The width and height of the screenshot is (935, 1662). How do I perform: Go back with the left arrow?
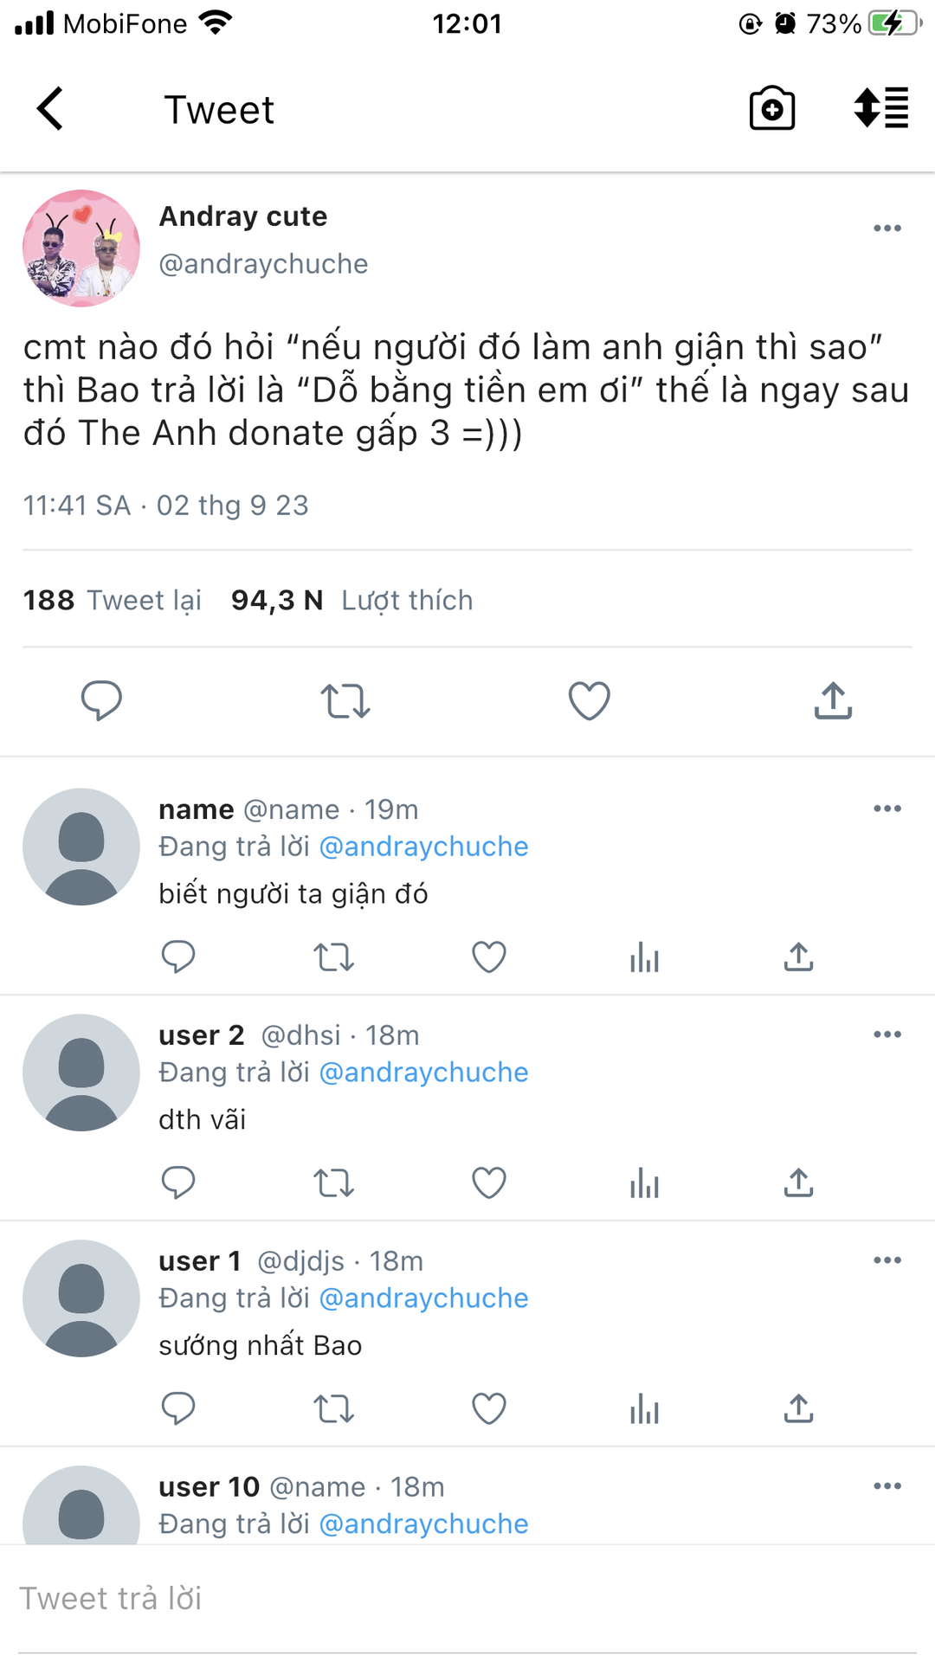click(50, 109)
